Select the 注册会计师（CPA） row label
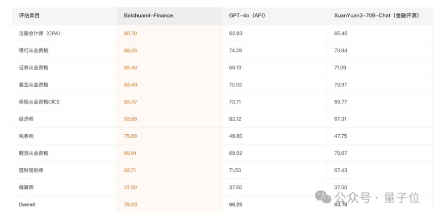443x220 pixels. coord(39,33)
